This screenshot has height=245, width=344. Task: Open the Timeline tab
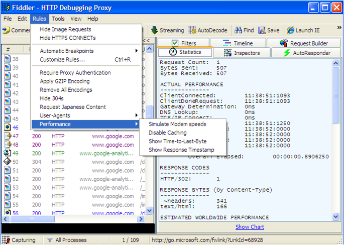click(238, 43)
